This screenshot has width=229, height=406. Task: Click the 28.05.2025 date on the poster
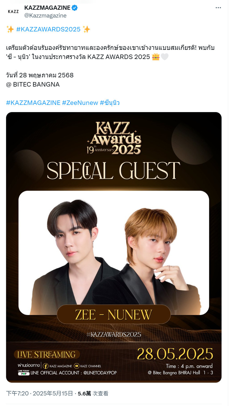pyautogui.click(x=175, y=354)
